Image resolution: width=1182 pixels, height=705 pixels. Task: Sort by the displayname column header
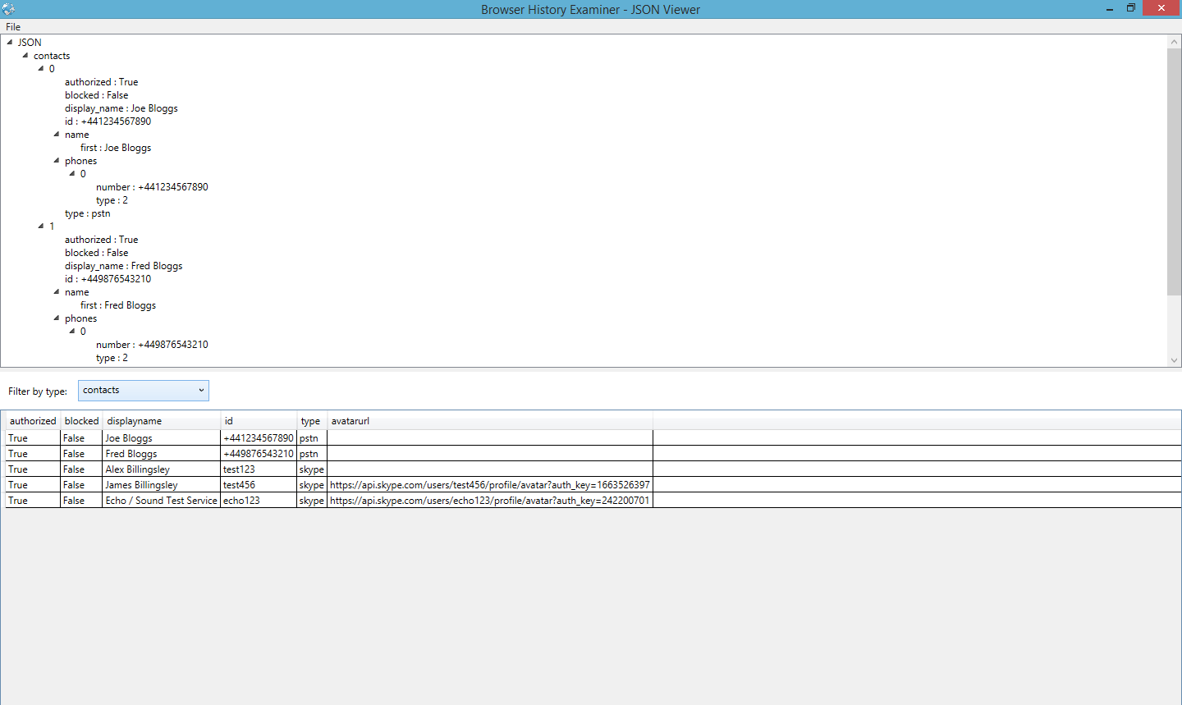135,421
